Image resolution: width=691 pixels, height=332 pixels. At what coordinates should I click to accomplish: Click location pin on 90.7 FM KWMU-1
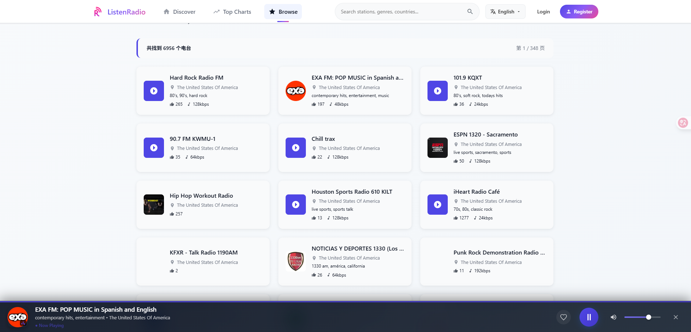pos(172,148)
